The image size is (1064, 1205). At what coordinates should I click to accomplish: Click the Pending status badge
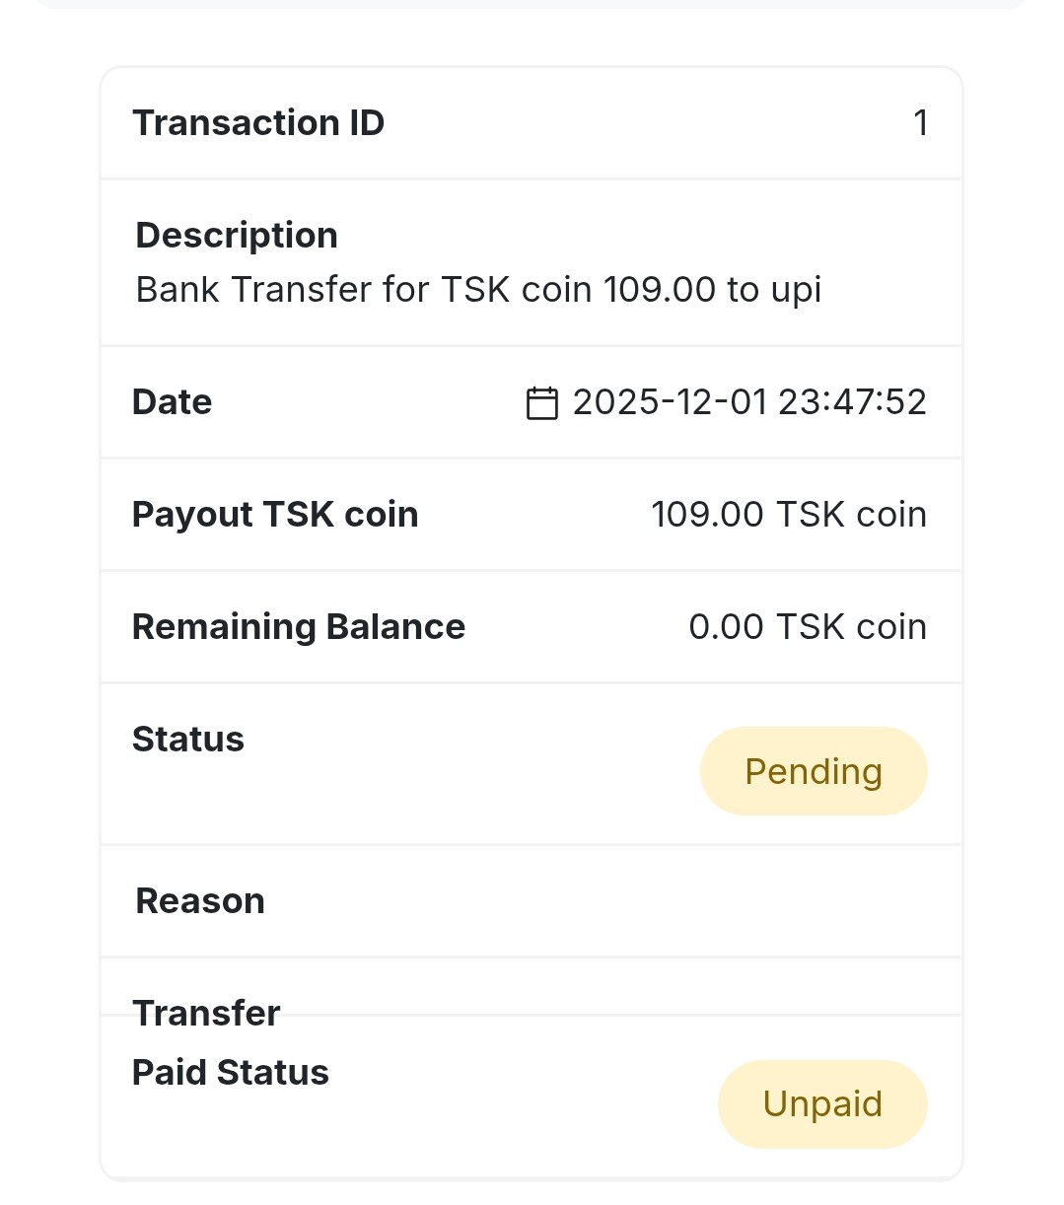pos(814,771)
